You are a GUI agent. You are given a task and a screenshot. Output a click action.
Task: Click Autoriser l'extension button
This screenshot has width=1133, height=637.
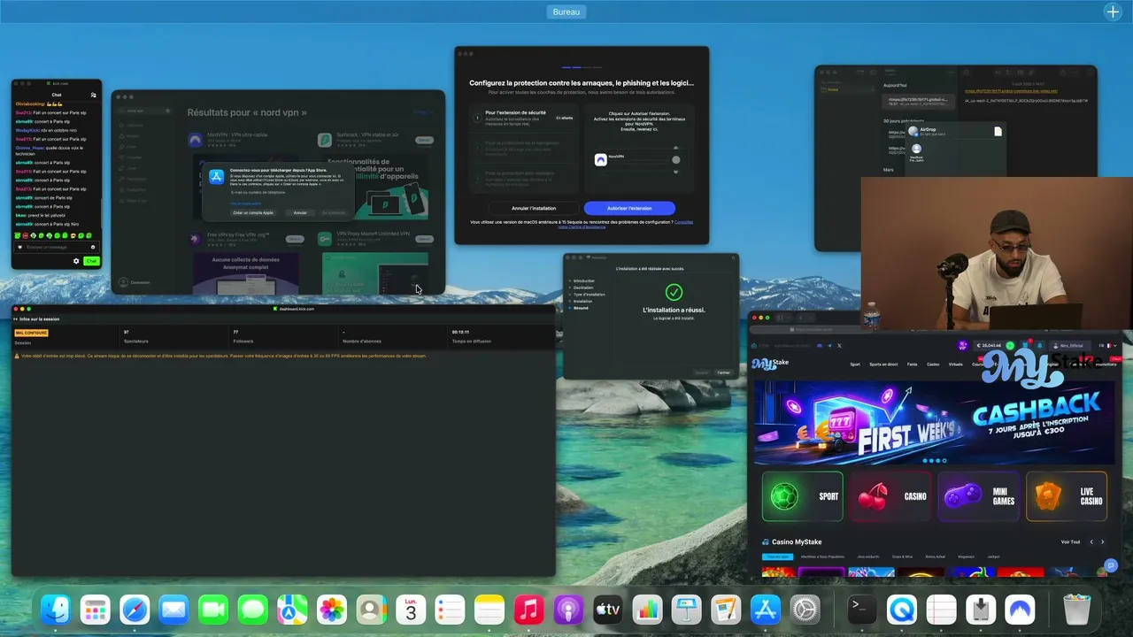(x=629, y=208)
